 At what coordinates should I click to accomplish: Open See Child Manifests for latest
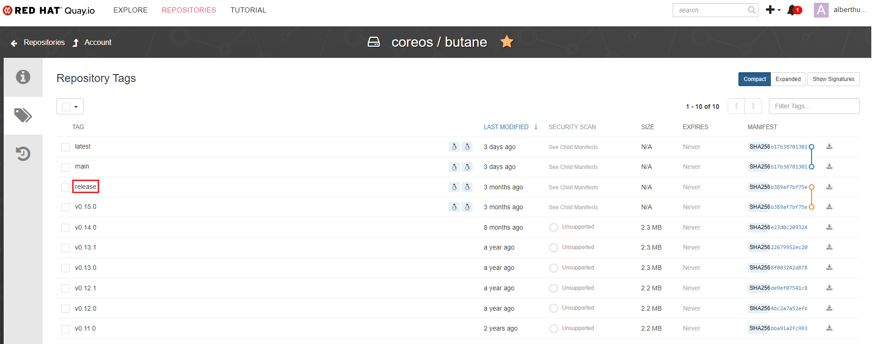573,147
